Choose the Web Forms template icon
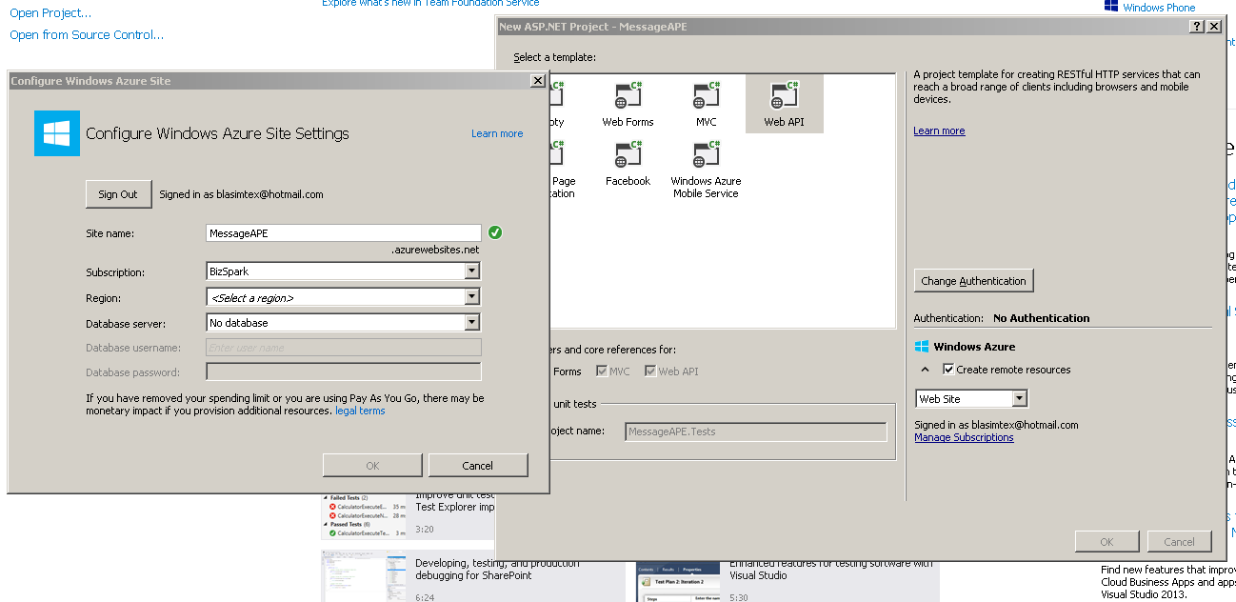The image size is (1236, 602). 628,96
